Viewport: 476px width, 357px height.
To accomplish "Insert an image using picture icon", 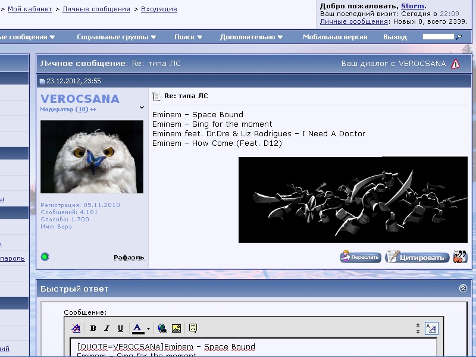I will point(176,328).
